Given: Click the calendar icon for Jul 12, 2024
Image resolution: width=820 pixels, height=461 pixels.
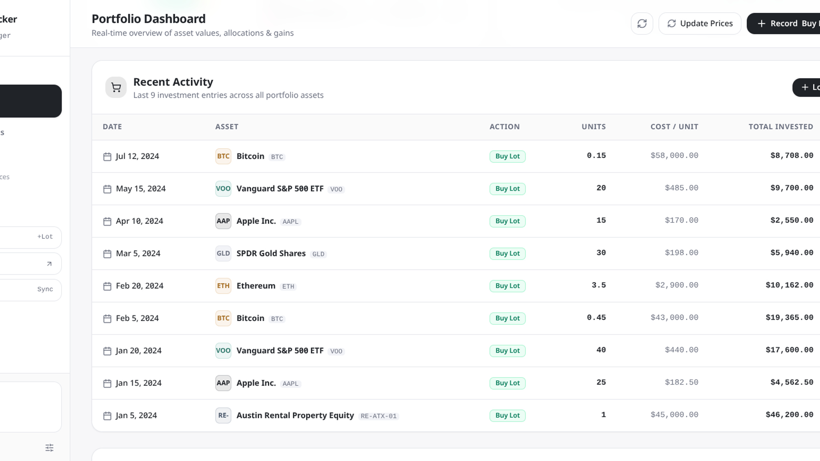Looking at the screenshot, I should click(107, 157).
